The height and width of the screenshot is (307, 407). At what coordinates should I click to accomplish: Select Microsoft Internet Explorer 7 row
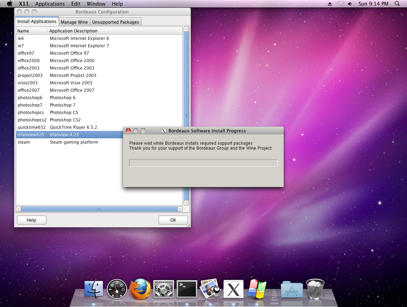tap(99, 46)
